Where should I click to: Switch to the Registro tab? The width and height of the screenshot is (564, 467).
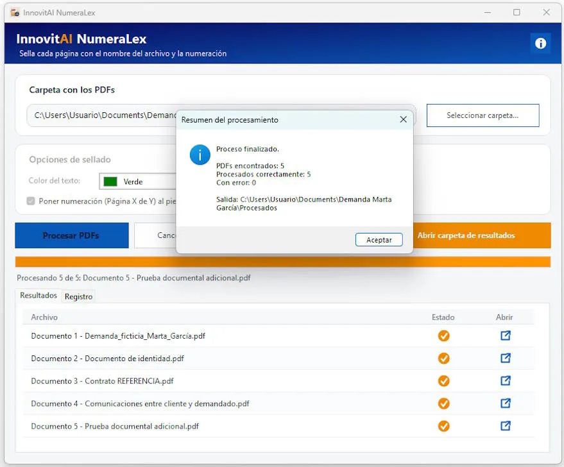click(78, 296)
